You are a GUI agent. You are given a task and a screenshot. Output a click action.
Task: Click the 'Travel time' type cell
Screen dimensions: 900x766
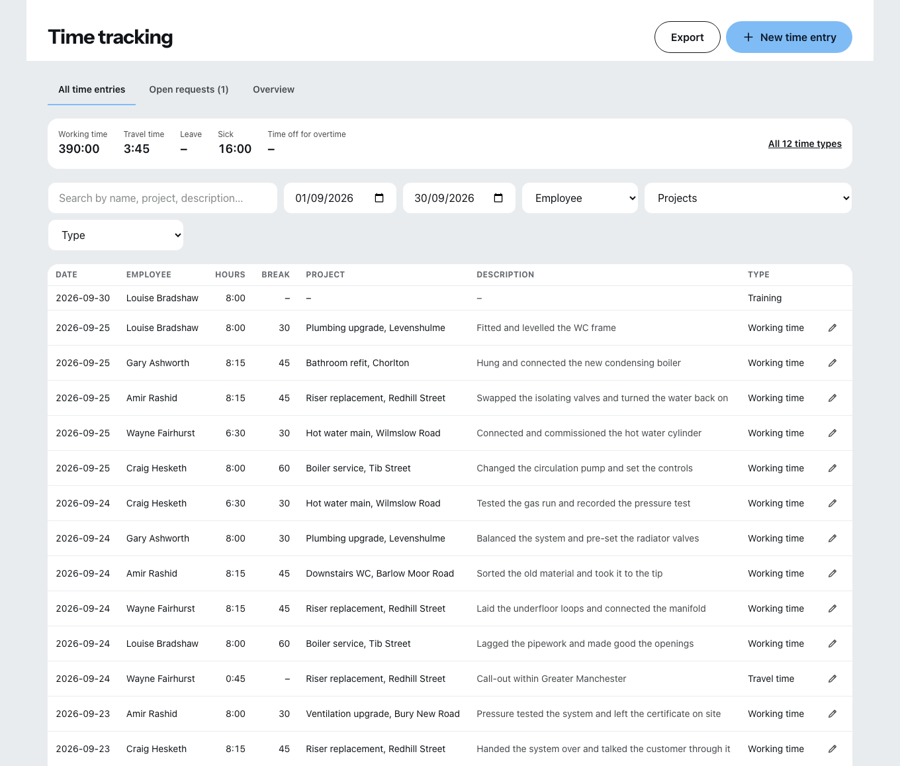click(x=771, y=679)
